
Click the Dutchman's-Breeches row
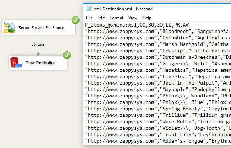158,57
